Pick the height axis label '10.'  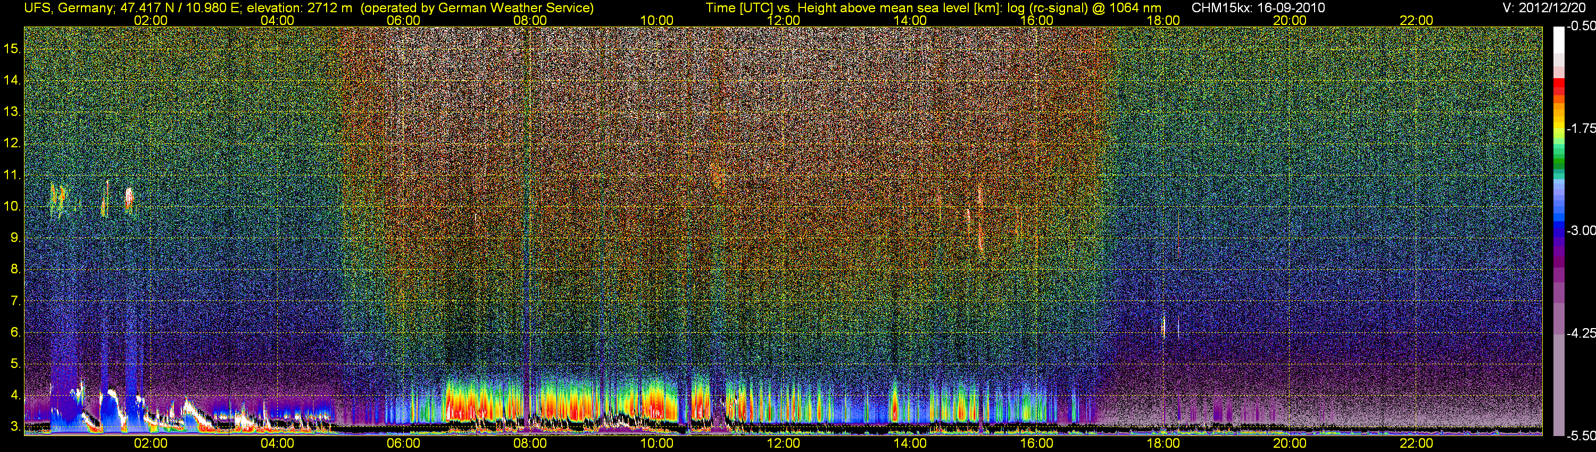tap(12, 206)
